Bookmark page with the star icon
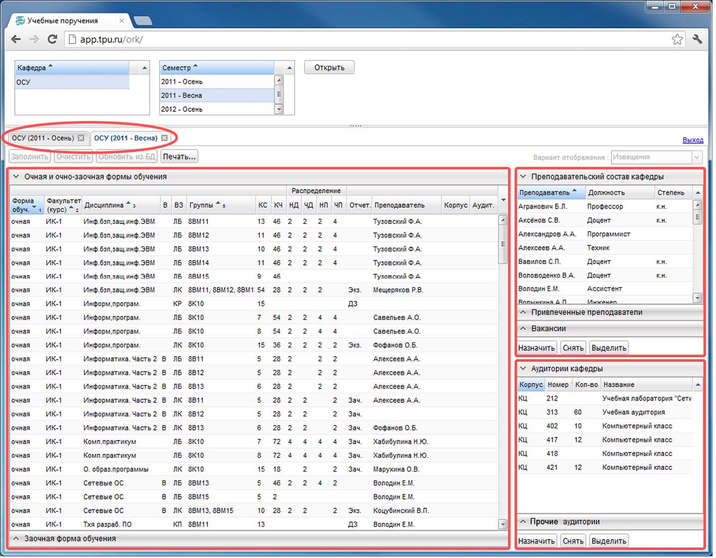716x558 pixels. pos(677,39)
